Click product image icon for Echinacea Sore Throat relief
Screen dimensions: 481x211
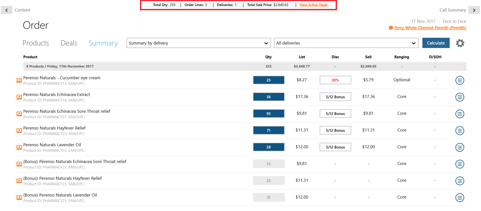(19, 114)
